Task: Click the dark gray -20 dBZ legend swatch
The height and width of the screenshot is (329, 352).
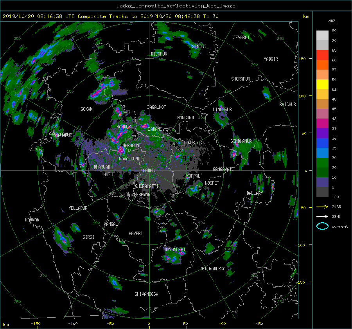Action: [x=322, y=192]
